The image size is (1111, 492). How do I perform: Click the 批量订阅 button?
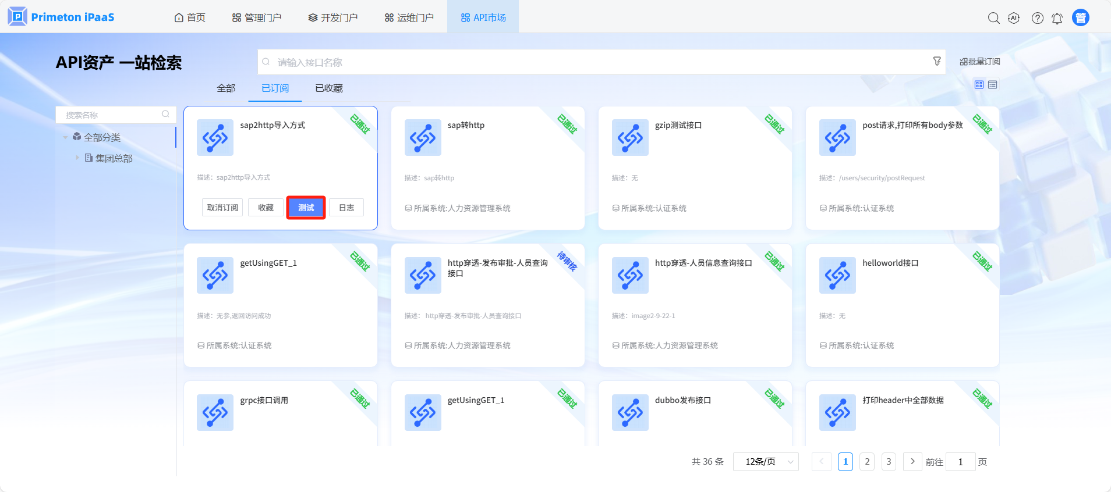[x=980, y=62]
